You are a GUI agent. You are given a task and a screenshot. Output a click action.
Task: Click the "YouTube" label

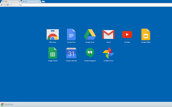click(127, 42)
